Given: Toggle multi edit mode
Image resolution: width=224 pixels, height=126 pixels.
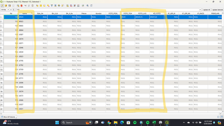Looking at the screenshot, I should 6,6.
